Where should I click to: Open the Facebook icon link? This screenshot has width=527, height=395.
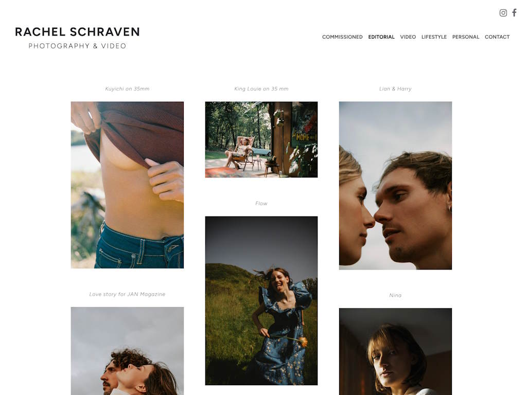[x=514, y=13]
